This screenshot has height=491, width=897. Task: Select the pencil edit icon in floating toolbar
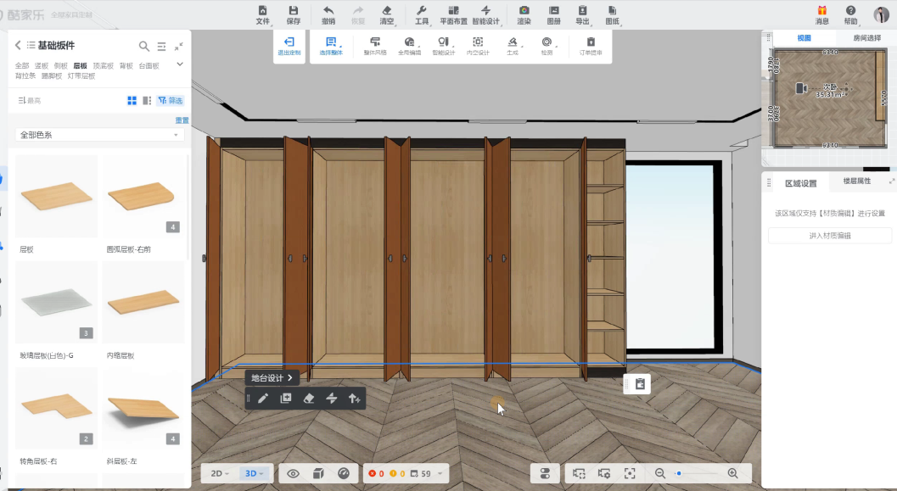pyautogui.click(x=263, y=399)
